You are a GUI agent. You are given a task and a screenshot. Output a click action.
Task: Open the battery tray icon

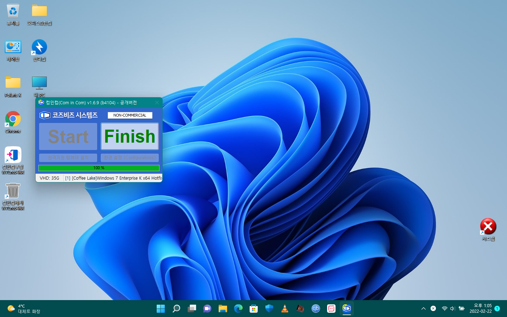point(462,309)
